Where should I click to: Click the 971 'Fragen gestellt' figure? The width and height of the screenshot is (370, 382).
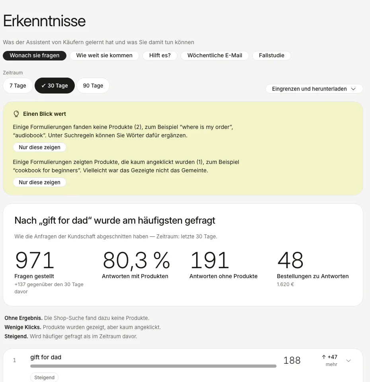[x=34, y=260]
